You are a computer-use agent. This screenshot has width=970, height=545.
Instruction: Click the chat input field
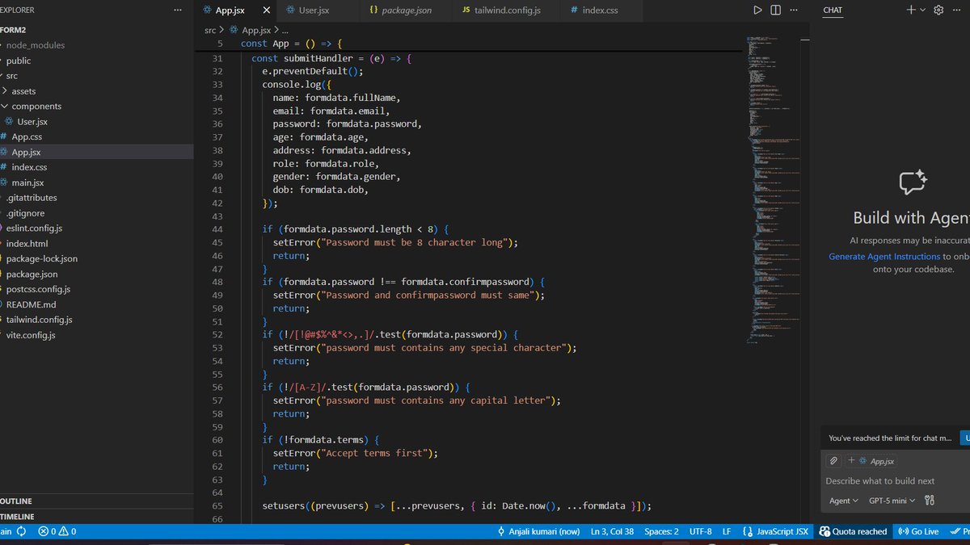click(x=896, y=480)
